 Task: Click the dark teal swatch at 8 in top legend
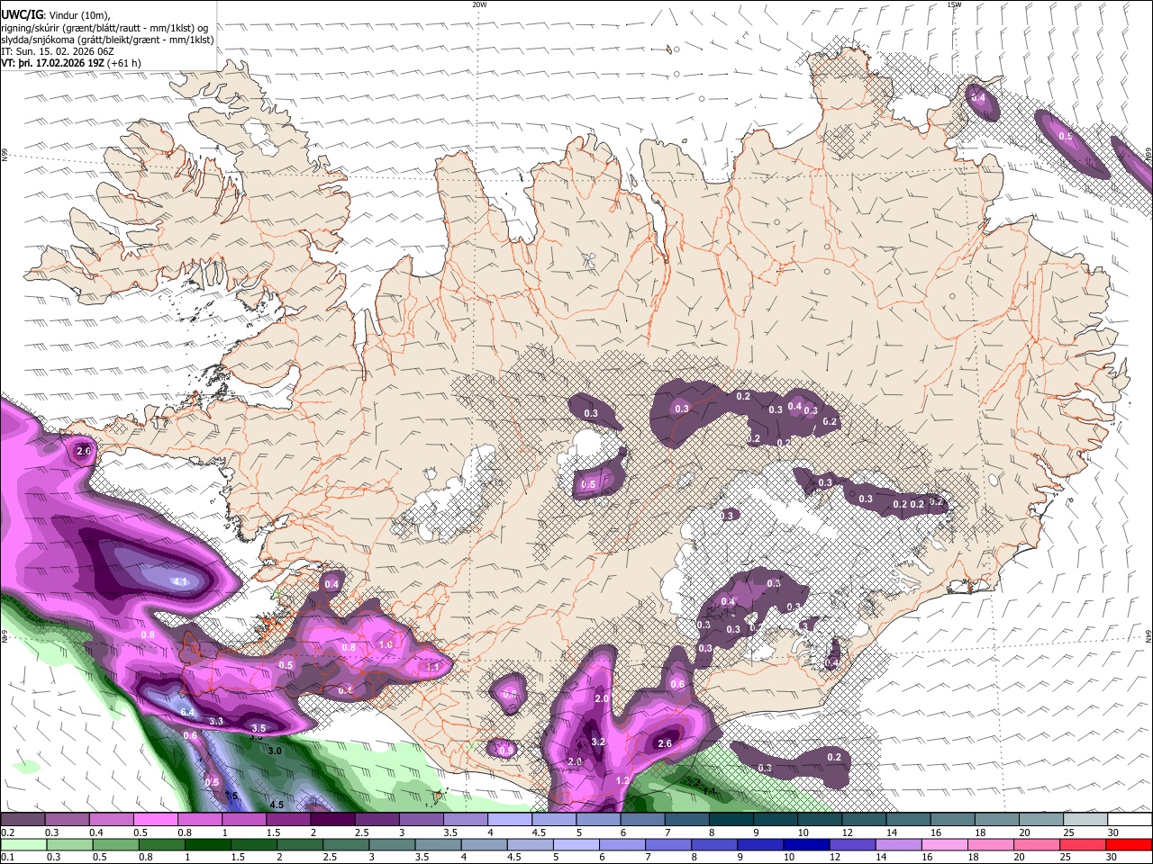tap(730, 819)
